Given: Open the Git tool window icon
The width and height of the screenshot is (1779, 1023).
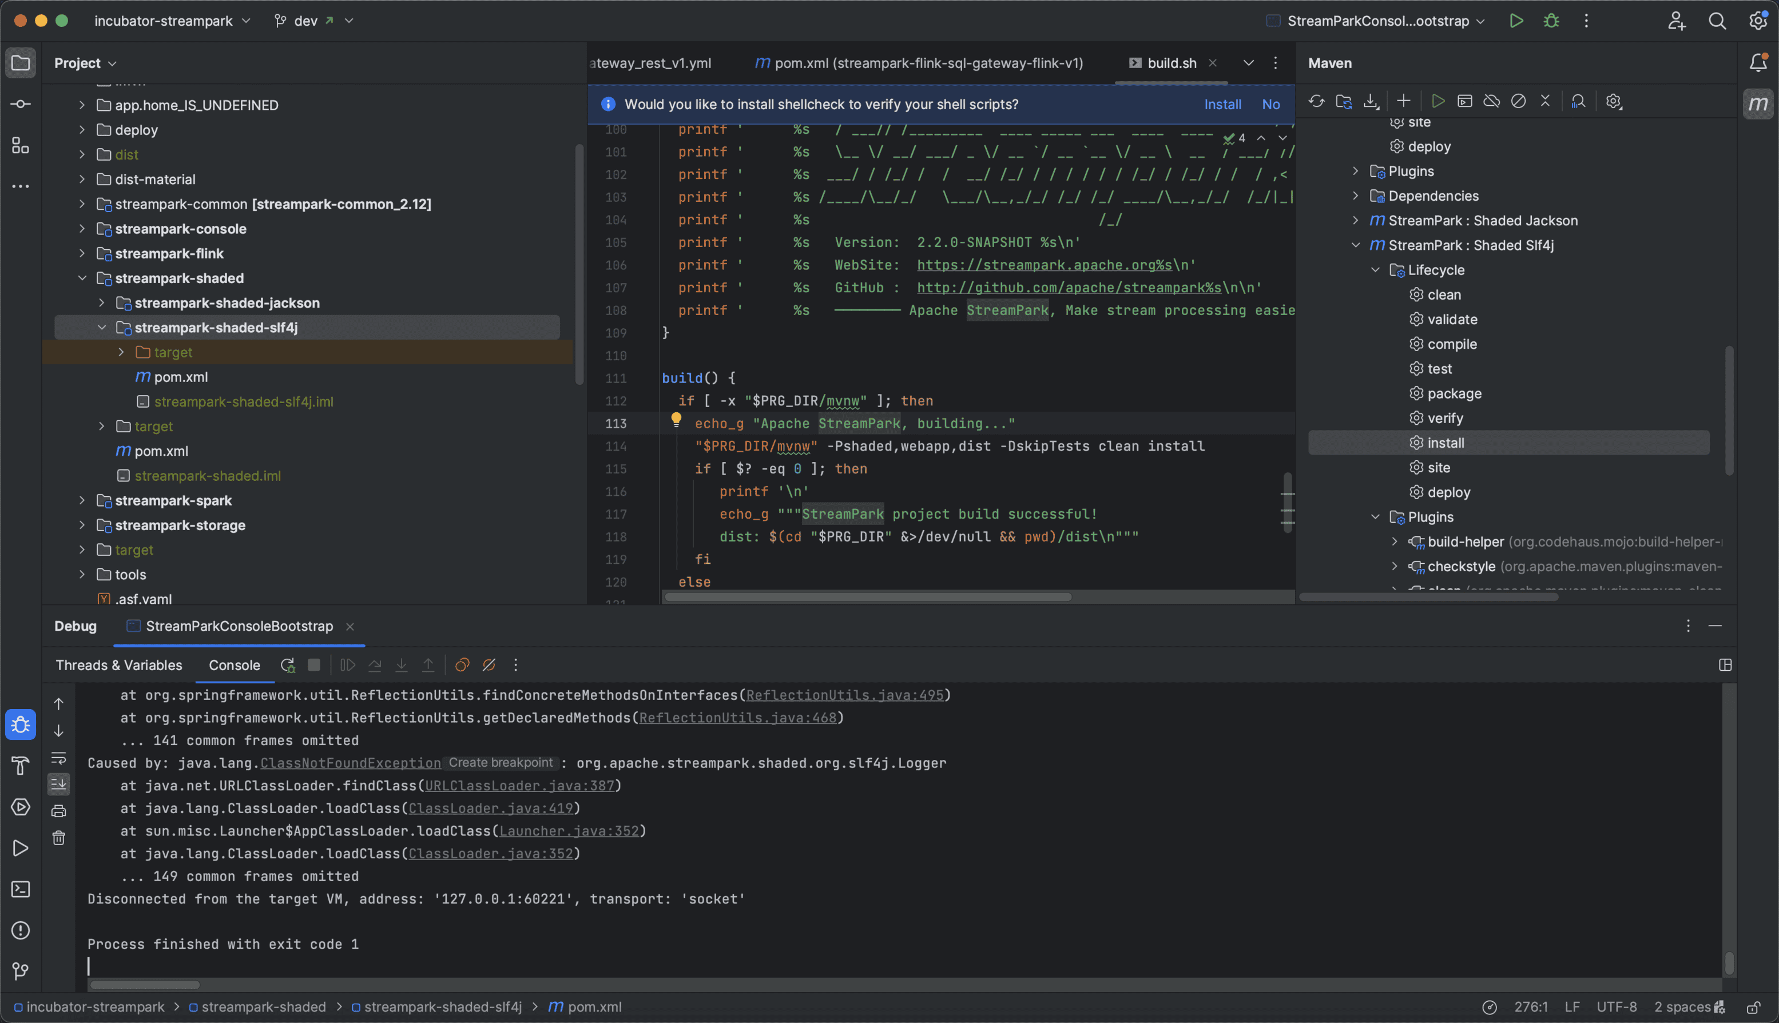Looking at the screenshot, I should [x=21, y=971].
